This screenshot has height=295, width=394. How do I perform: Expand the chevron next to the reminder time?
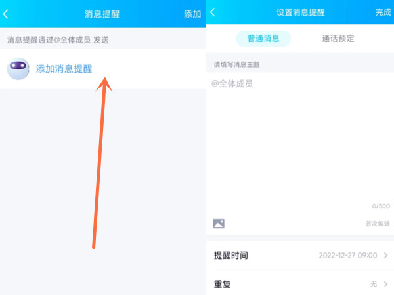(x=385, y=255)
